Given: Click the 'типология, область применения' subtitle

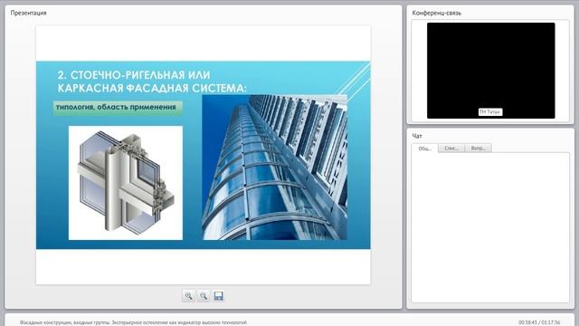Looking at the screenshot, I should click(x=118, y=108).
